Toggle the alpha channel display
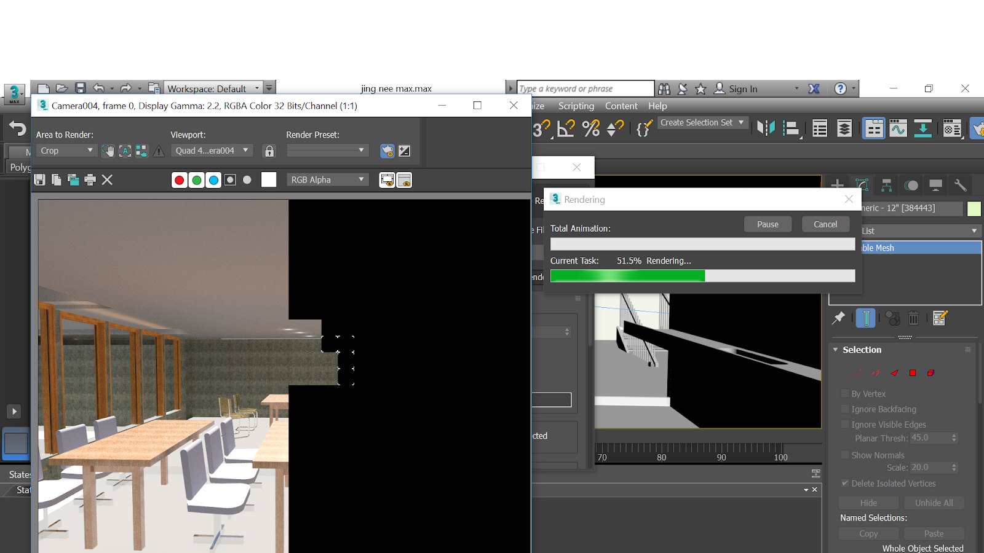The width and height of the screenshot is (984, 553). click(x=230, y=180)
